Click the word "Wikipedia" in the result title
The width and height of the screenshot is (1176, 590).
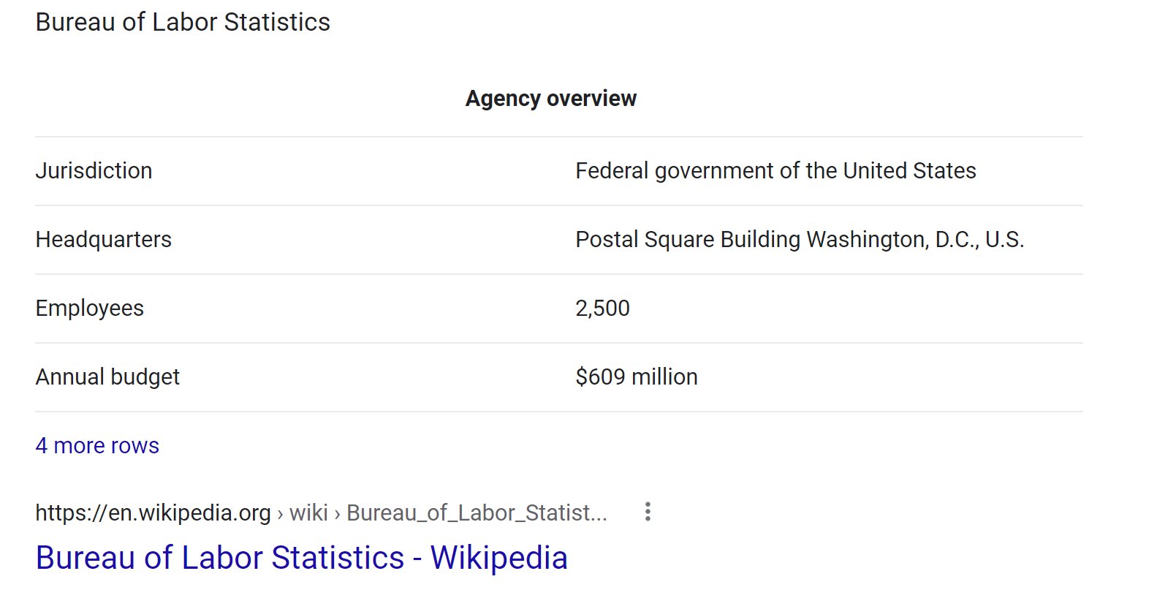click(498, 558)
